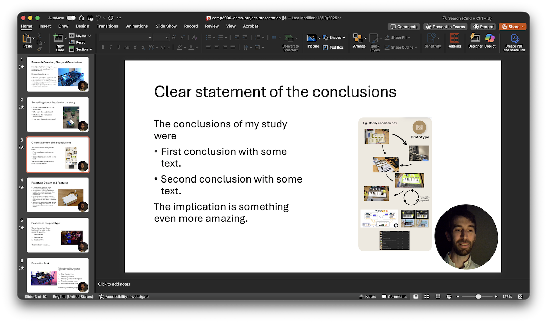Start Slide Show from the status bar
Screen dimensions: 547x323
coord(449,296)
